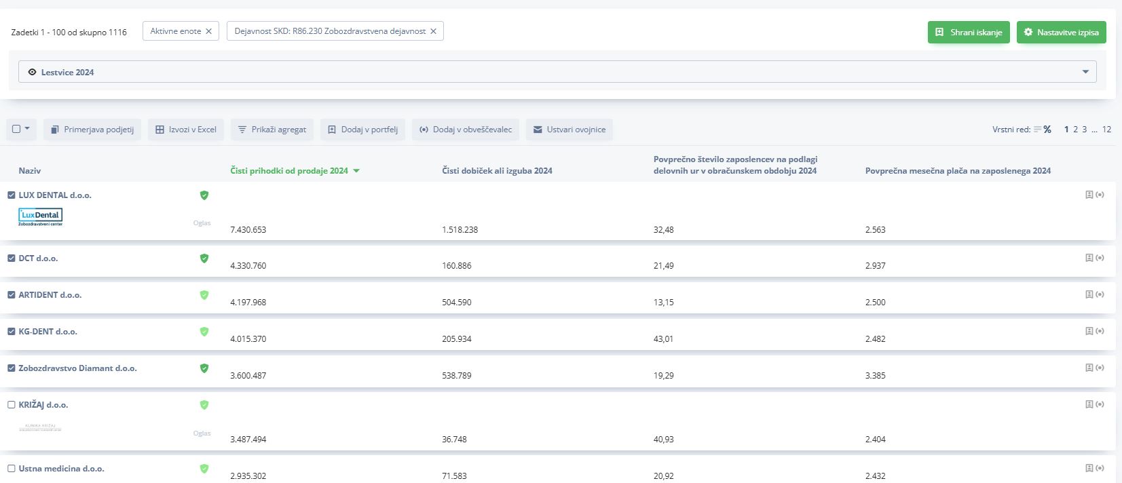Image resolution: width=1122 pixels, height=483 pixels.
Task: Switch sort order to list-lines view icon
Action: (1037, 130)
